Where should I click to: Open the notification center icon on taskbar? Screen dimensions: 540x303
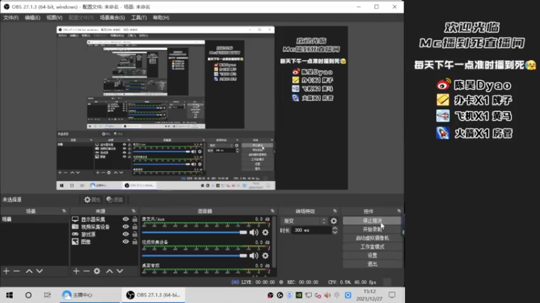point(392,295)
